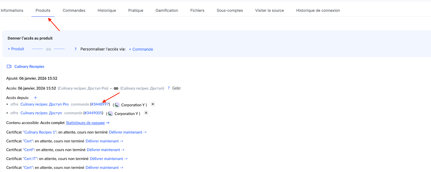Remove access from order #3448997 with X
Viewport: 431px width, 172px height.
click(x=153, y=104)
